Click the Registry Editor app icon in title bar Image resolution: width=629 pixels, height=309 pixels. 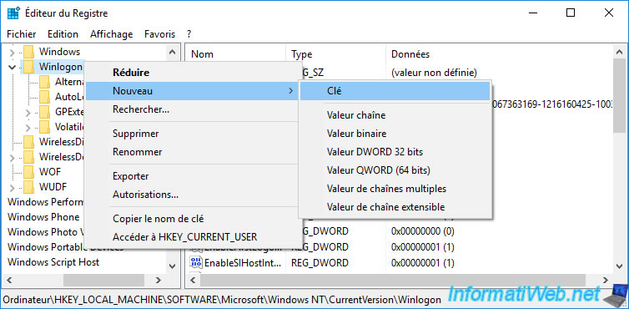click(13, 13)
